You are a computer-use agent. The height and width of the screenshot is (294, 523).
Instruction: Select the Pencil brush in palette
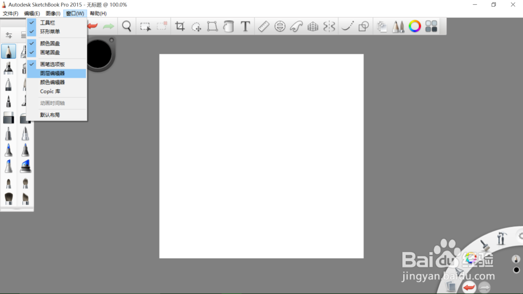coord(9,52)
